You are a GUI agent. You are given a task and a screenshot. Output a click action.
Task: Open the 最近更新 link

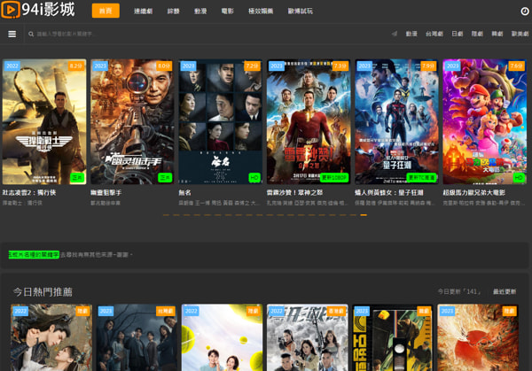click(x=505, y=291)
